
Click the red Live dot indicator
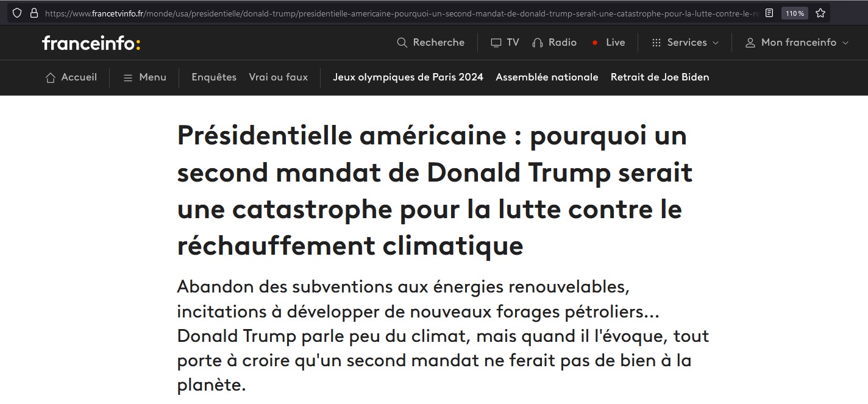(x=595, y=43)
